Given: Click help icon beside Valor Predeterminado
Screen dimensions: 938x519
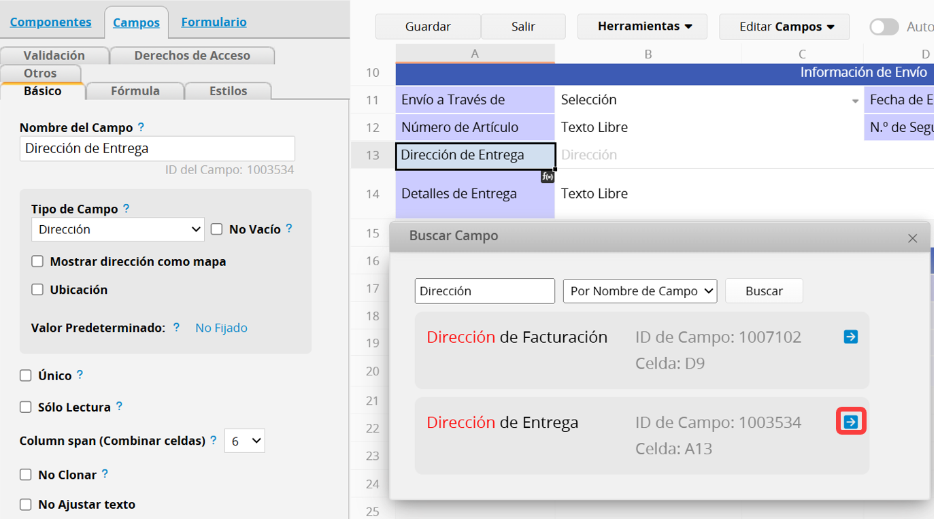Looking at the screenshot, I should click(176, 327).
